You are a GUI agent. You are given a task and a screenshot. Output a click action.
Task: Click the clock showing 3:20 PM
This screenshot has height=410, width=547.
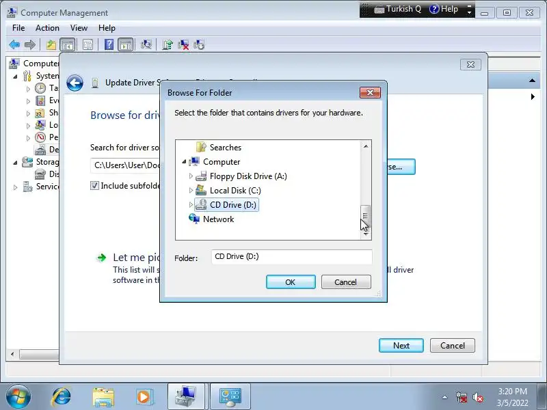coord(512,391)
